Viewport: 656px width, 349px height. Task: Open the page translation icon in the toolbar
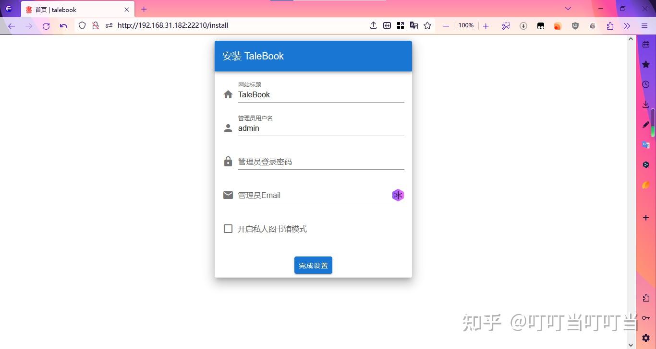coord(414,25)
